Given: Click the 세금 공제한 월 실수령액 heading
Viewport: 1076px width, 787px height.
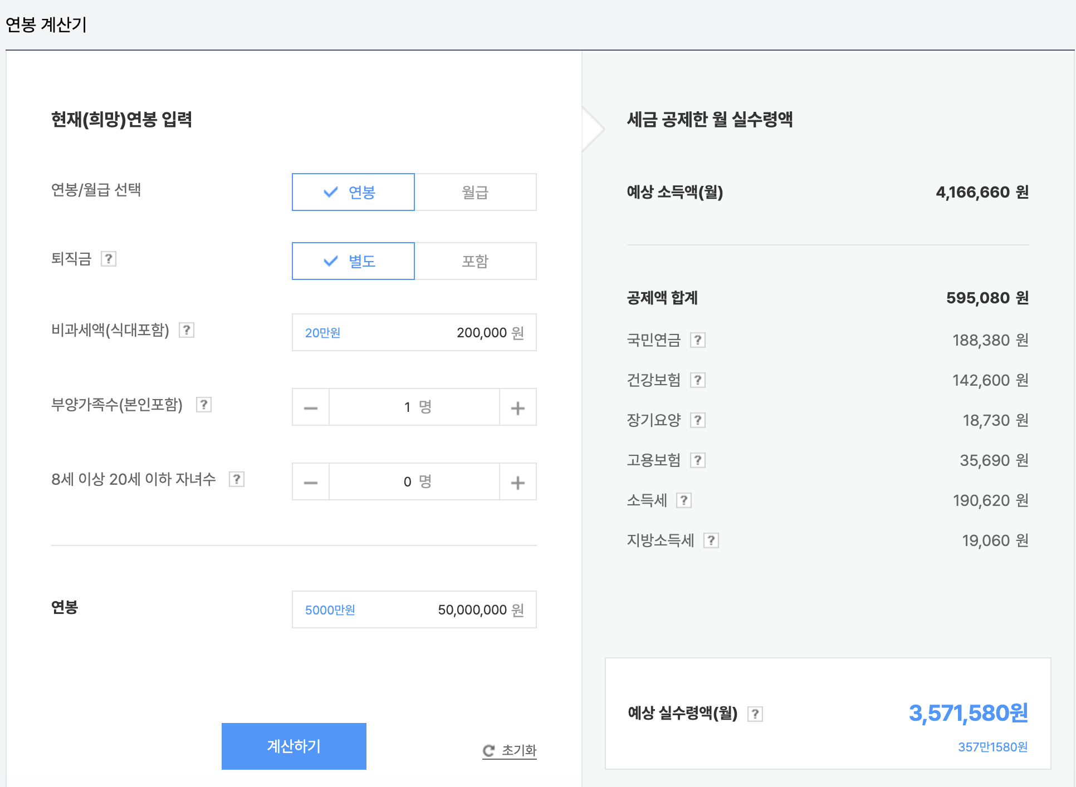Looking at the screenshot, I should pos(710,119).
